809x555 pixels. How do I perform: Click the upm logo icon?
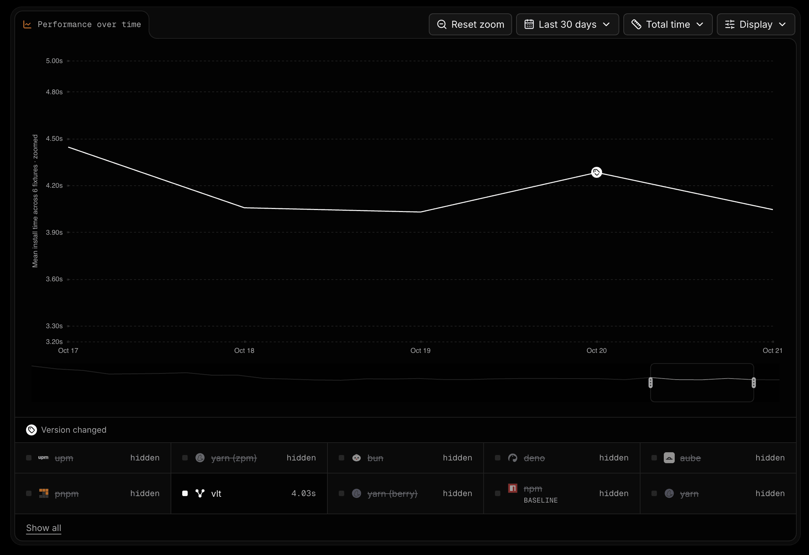coord(43,457)
